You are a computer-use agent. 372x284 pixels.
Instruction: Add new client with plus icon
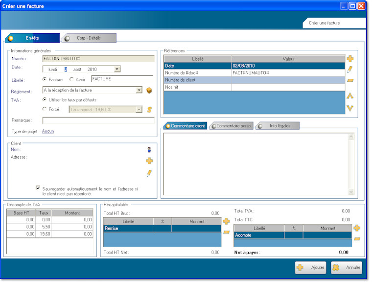[149, 161]
